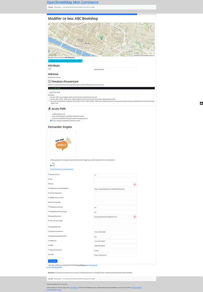Image resolution: width=203 pixels, height=292 pixels.
Task: Click the OpenStreetMap Mon Commerce title link
Action: (x=72, y=2)
